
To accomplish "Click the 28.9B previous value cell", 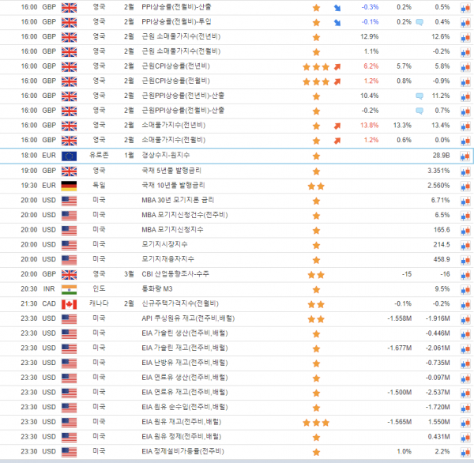I will pyautogui.click(x=440, y=156).
